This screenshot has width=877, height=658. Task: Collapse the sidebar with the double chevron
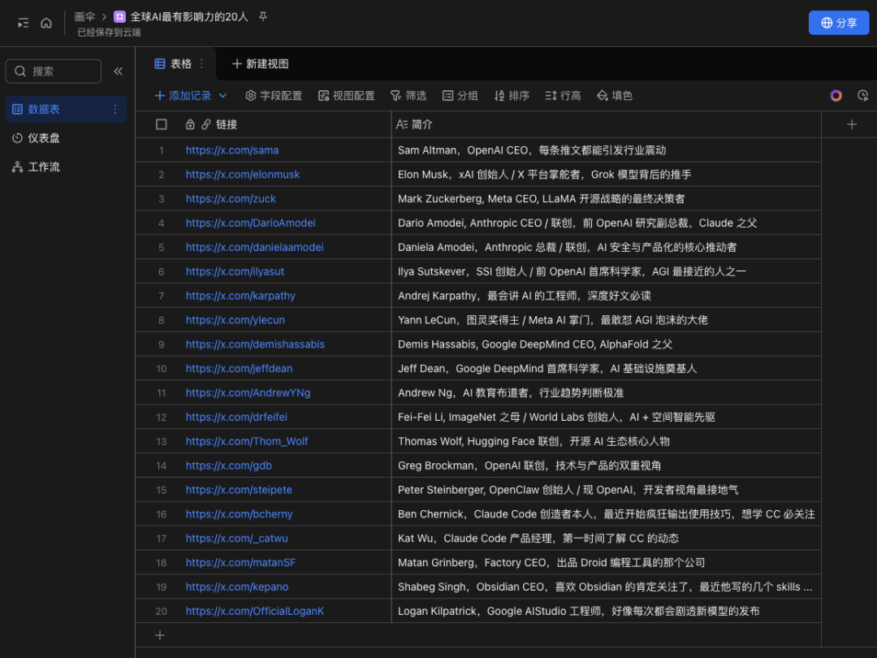118,71
